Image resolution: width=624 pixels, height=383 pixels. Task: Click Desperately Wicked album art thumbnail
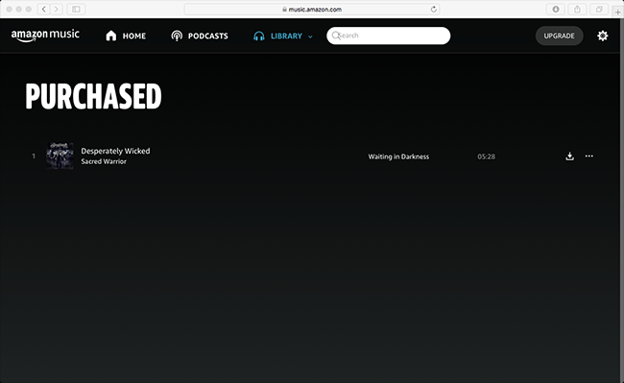pos(60,156)
